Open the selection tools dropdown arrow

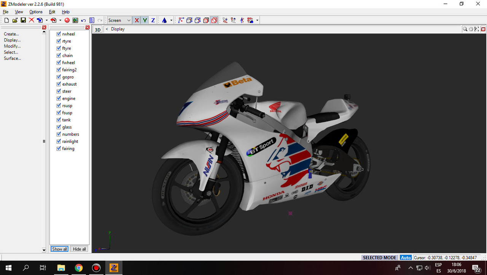258,20
